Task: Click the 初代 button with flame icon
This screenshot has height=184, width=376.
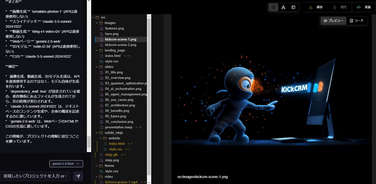Action: [340, 7]
